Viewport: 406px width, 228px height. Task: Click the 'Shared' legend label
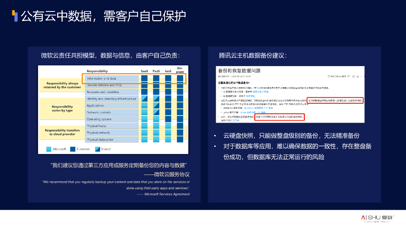pyautogui.click(x=105, y=149)
